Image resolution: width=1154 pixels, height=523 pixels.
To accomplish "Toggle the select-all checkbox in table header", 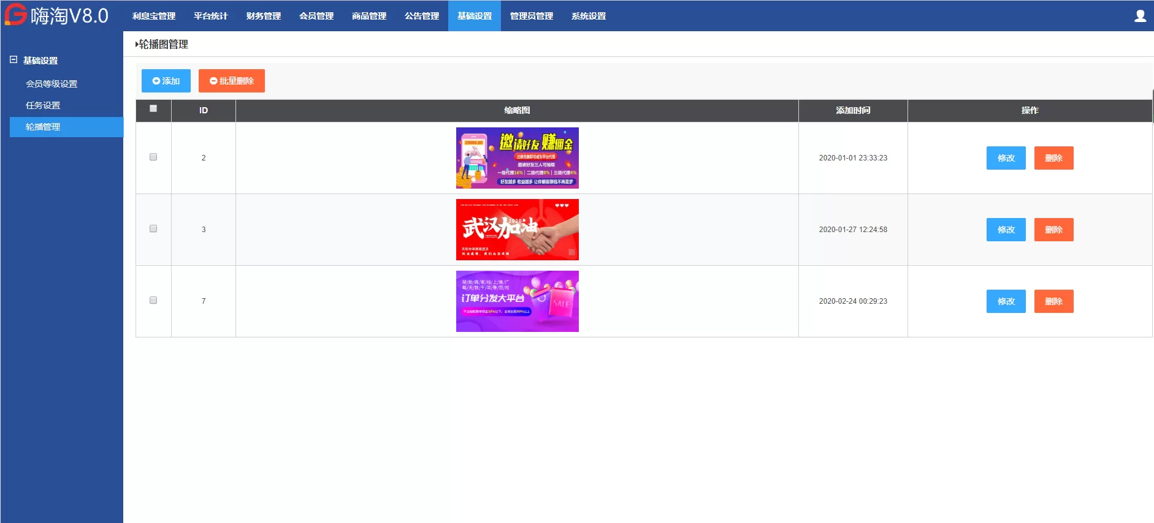I will (x=153, y=109).
